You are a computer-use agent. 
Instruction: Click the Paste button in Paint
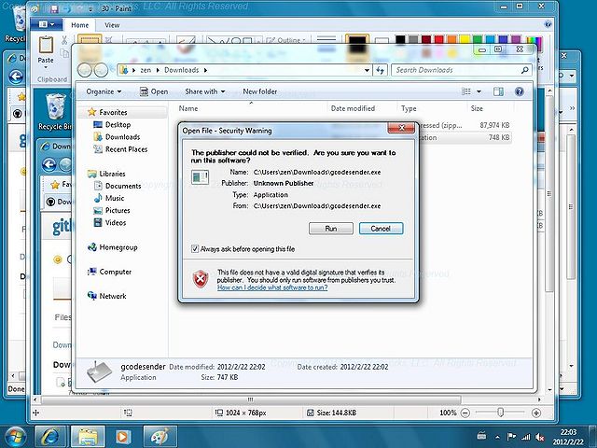[x=46, y=51]
